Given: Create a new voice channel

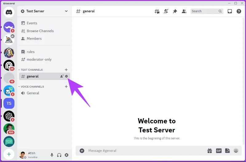Looking at the screenshot, I should pyautogui.click(x=66, y=87).
